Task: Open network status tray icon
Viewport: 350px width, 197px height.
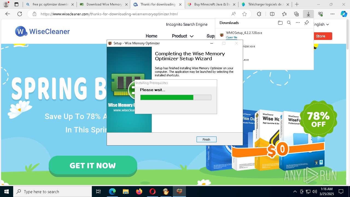Action: click(x=308, y=192)
